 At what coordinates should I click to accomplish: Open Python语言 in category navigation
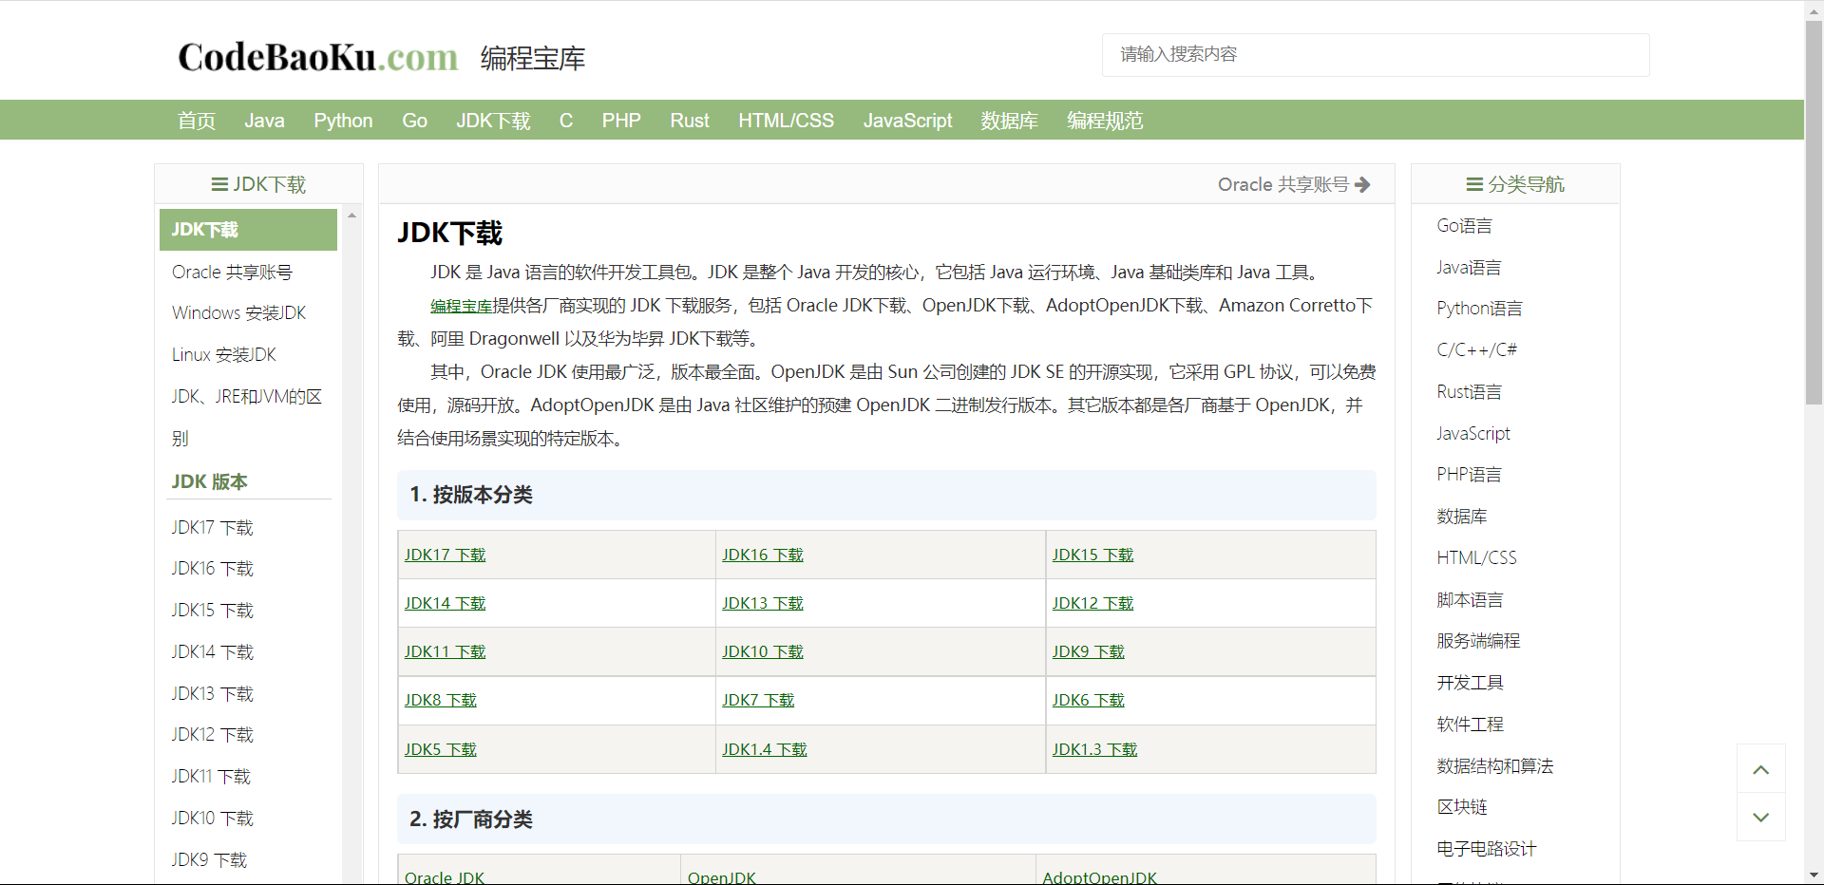[x=1479, y=309]
